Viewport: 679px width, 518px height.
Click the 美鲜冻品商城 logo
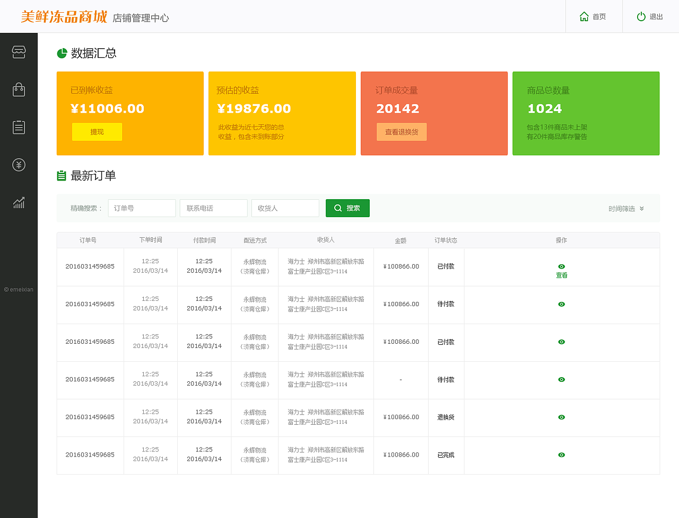64,17
